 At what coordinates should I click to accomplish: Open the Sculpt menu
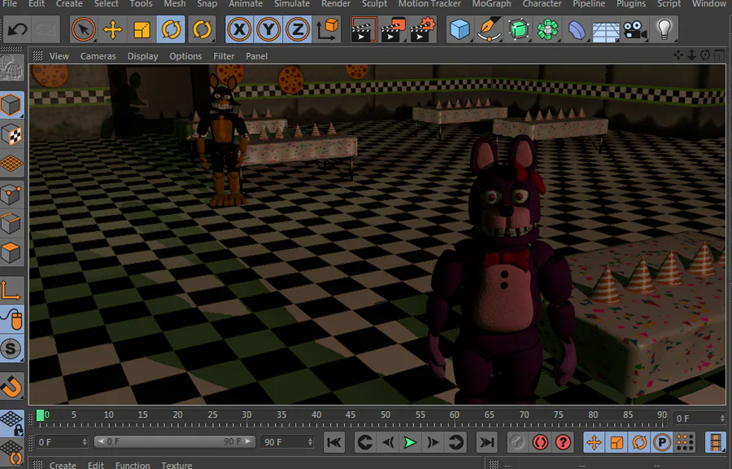[x=374, y=4]
